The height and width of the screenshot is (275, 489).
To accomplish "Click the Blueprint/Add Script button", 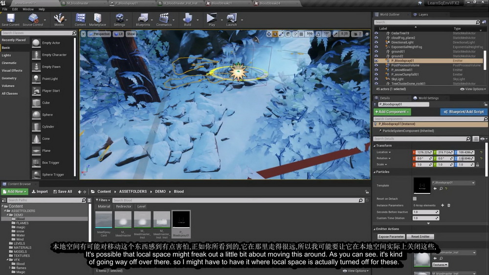I will click(x=464, y=112).
